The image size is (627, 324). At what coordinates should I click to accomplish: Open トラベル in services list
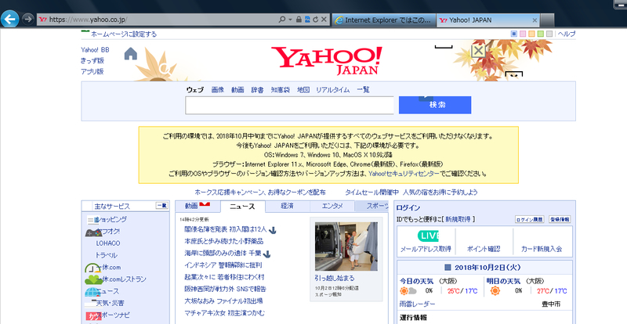pyautogui.click(x=106, y=255)
